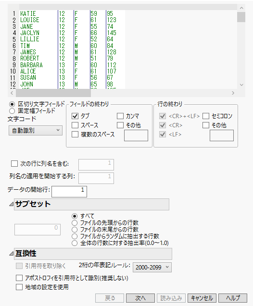This screenshot has width=253, height=306.
Task: Toggle the <CR> line-end checkbox
Action: click(163, 125)
